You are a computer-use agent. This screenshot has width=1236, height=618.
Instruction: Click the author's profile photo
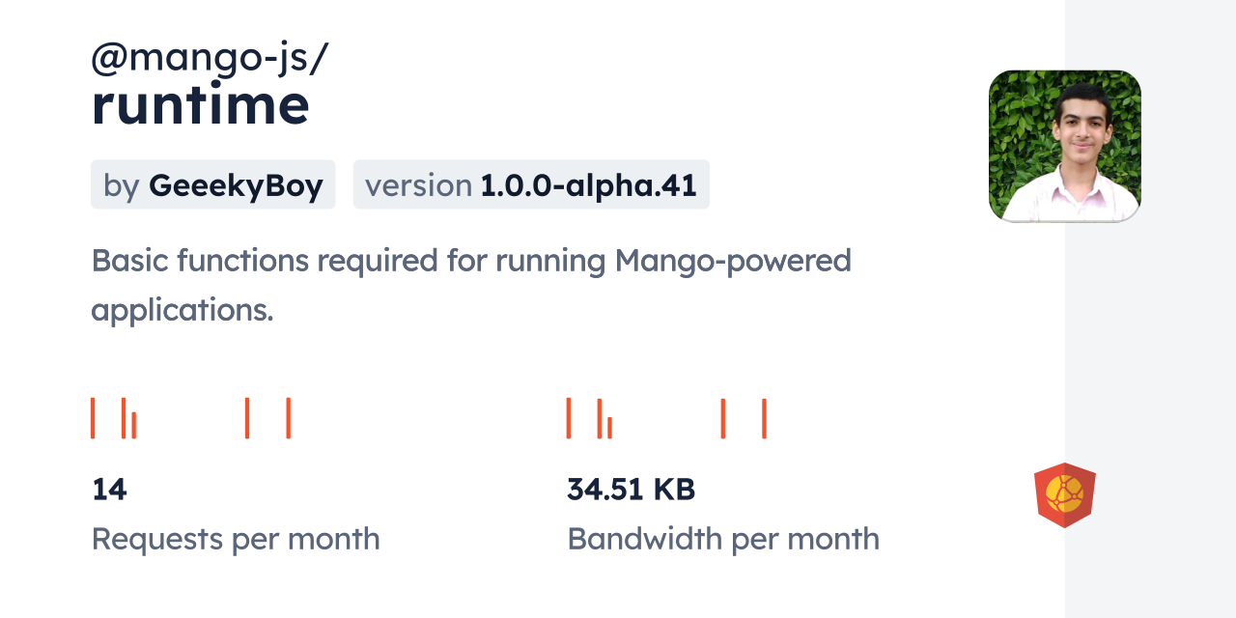pos(1064,146)
